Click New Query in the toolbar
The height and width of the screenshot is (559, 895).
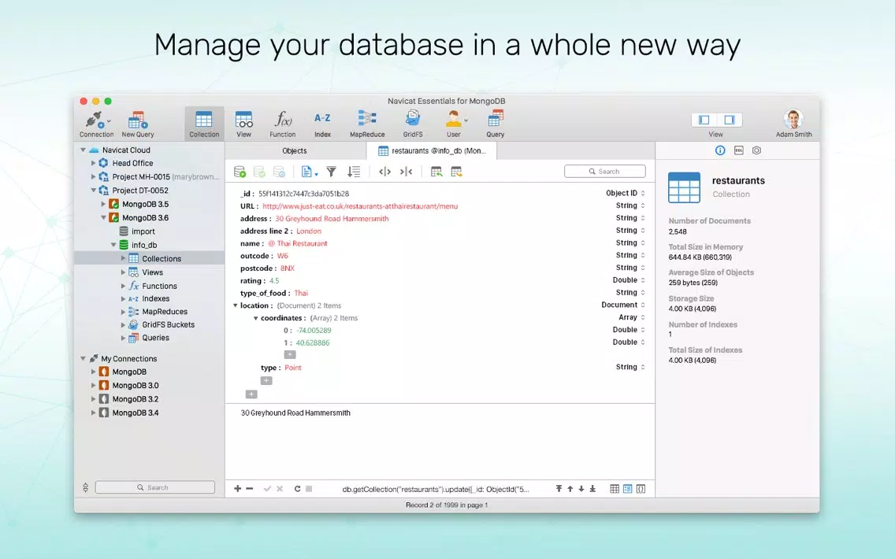(x=138, y=124)
